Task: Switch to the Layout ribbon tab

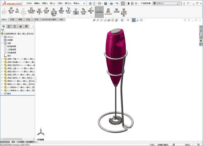Action: tap(12, 19)
